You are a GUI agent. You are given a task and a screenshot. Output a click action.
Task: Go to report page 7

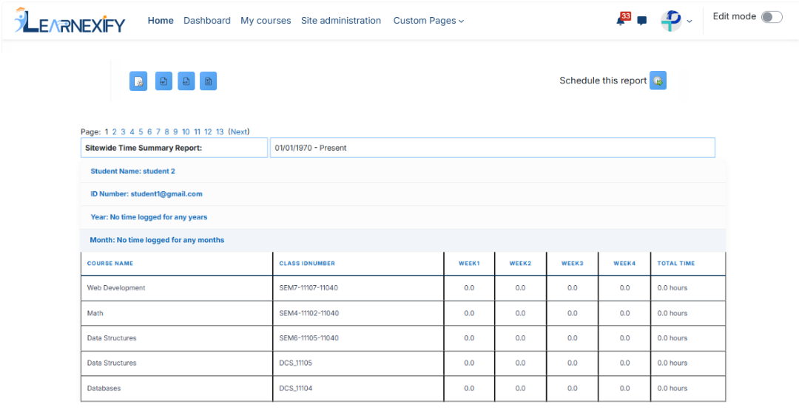[x=158, y=131]
